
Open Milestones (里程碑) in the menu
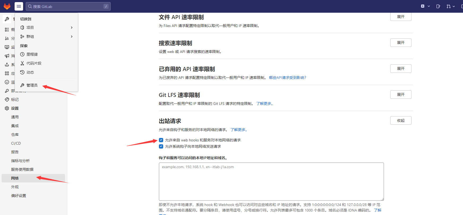(x=32, y=54)
